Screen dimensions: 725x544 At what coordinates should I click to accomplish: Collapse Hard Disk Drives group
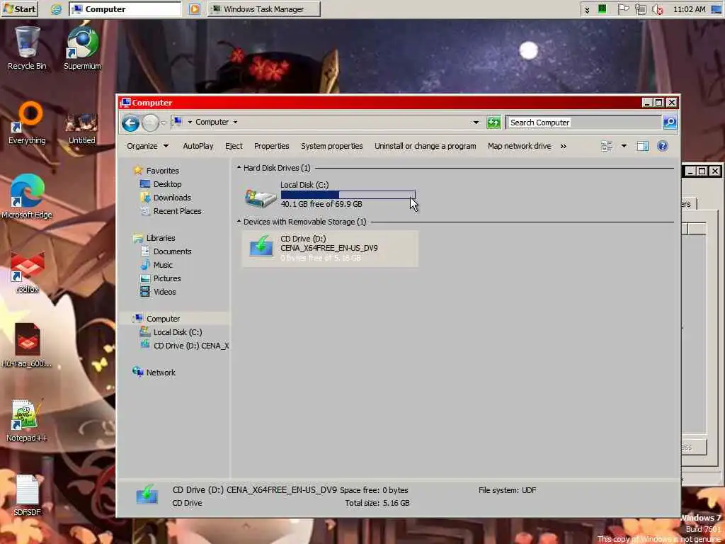239,167
